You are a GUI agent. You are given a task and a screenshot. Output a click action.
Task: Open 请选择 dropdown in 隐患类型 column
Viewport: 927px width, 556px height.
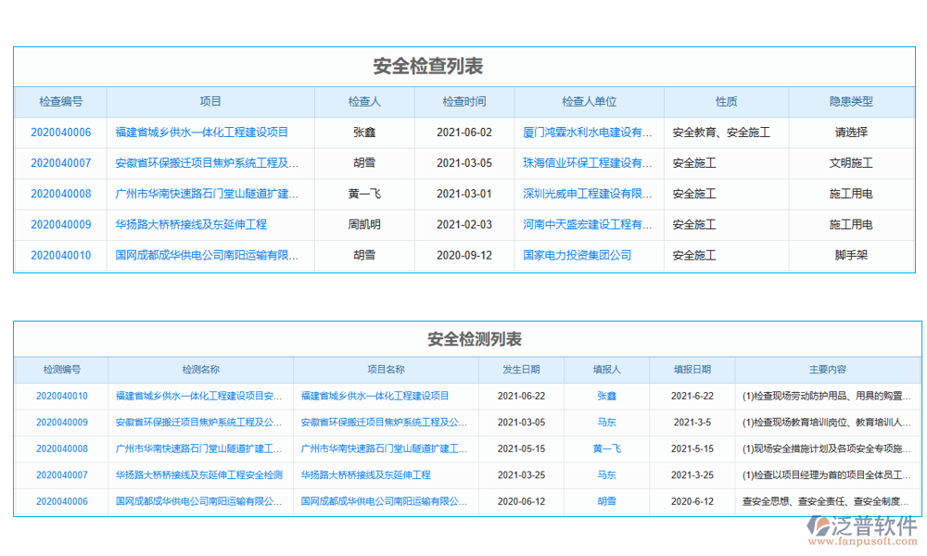click(851, 133)
